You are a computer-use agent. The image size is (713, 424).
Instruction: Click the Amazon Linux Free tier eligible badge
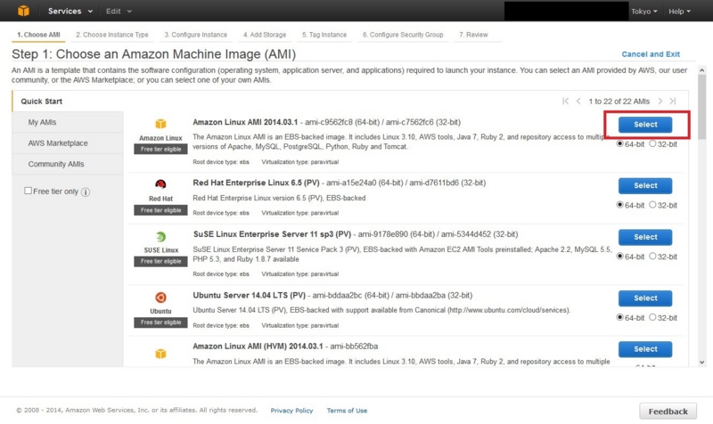coord(160,149)
